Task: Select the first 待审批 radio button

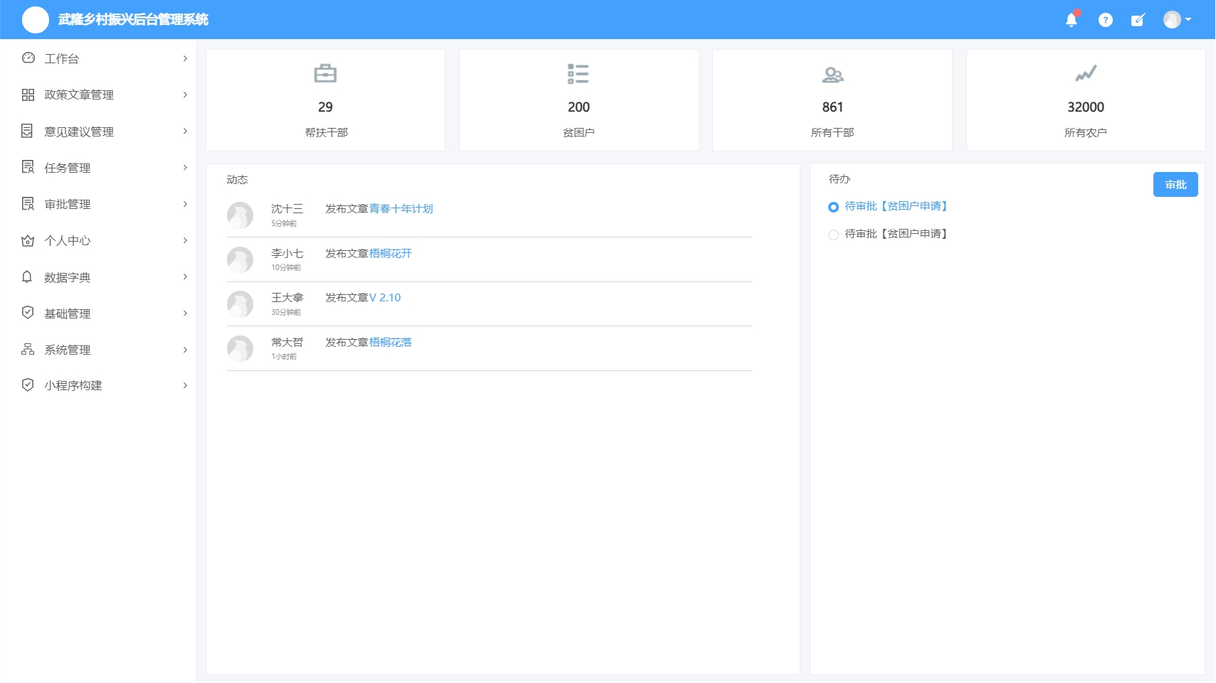Action: 833,207
